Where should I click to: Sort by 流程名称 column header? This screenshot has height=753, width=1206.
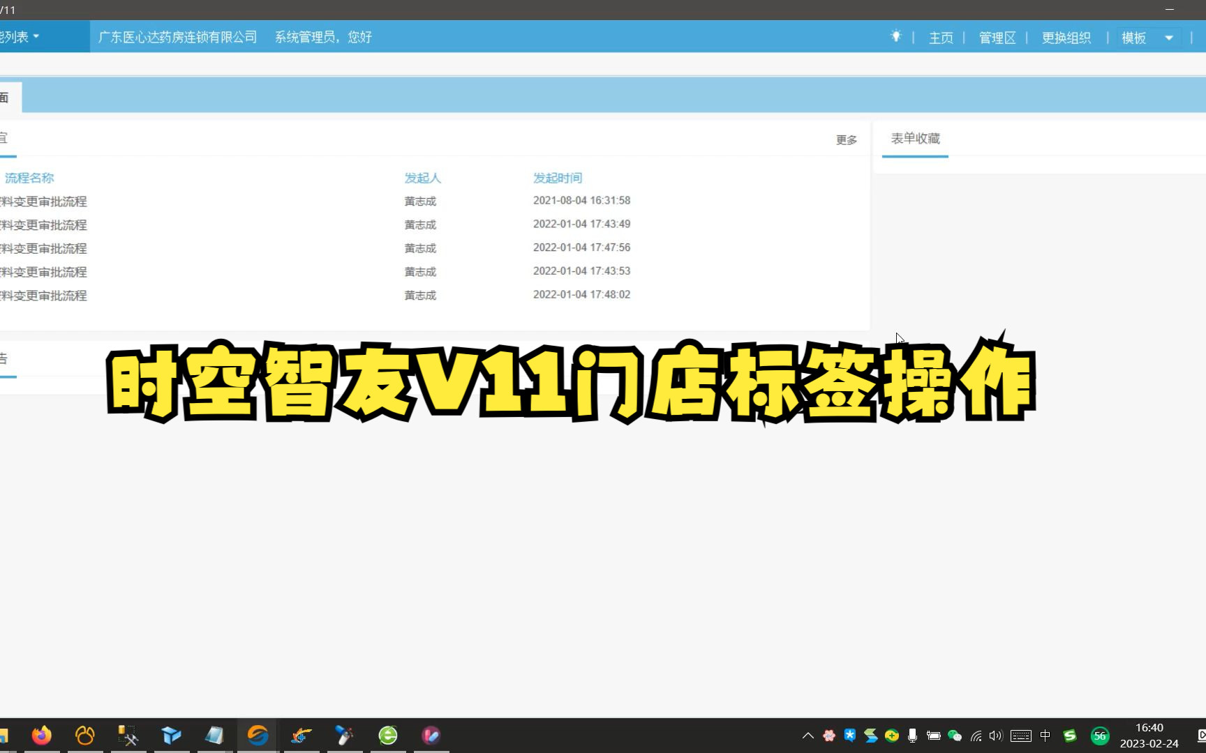point(29,178)
